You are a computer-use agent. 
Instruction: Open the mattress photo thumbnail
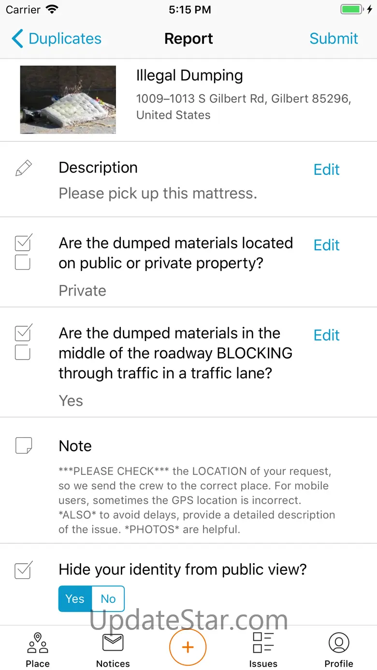(x=68, y=100)
